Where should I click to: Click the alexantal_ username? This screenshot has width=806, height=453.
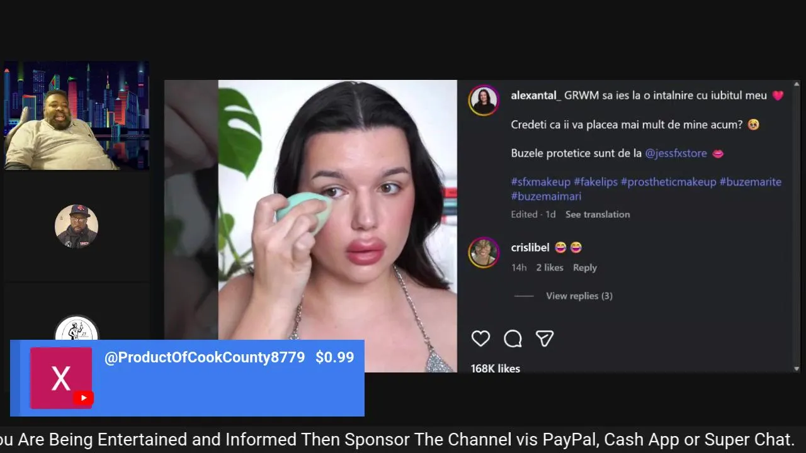pyautogui.click(x=536, y=96)
